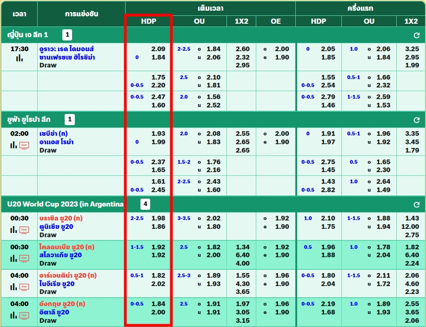
Task: Collapse the ญี่ปุ่น เจ ลีก 1 league section
Action: point(28,35)
